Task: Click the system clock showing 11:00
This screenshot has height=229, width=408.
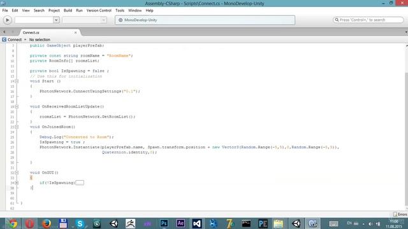Action: click(394, 224)
